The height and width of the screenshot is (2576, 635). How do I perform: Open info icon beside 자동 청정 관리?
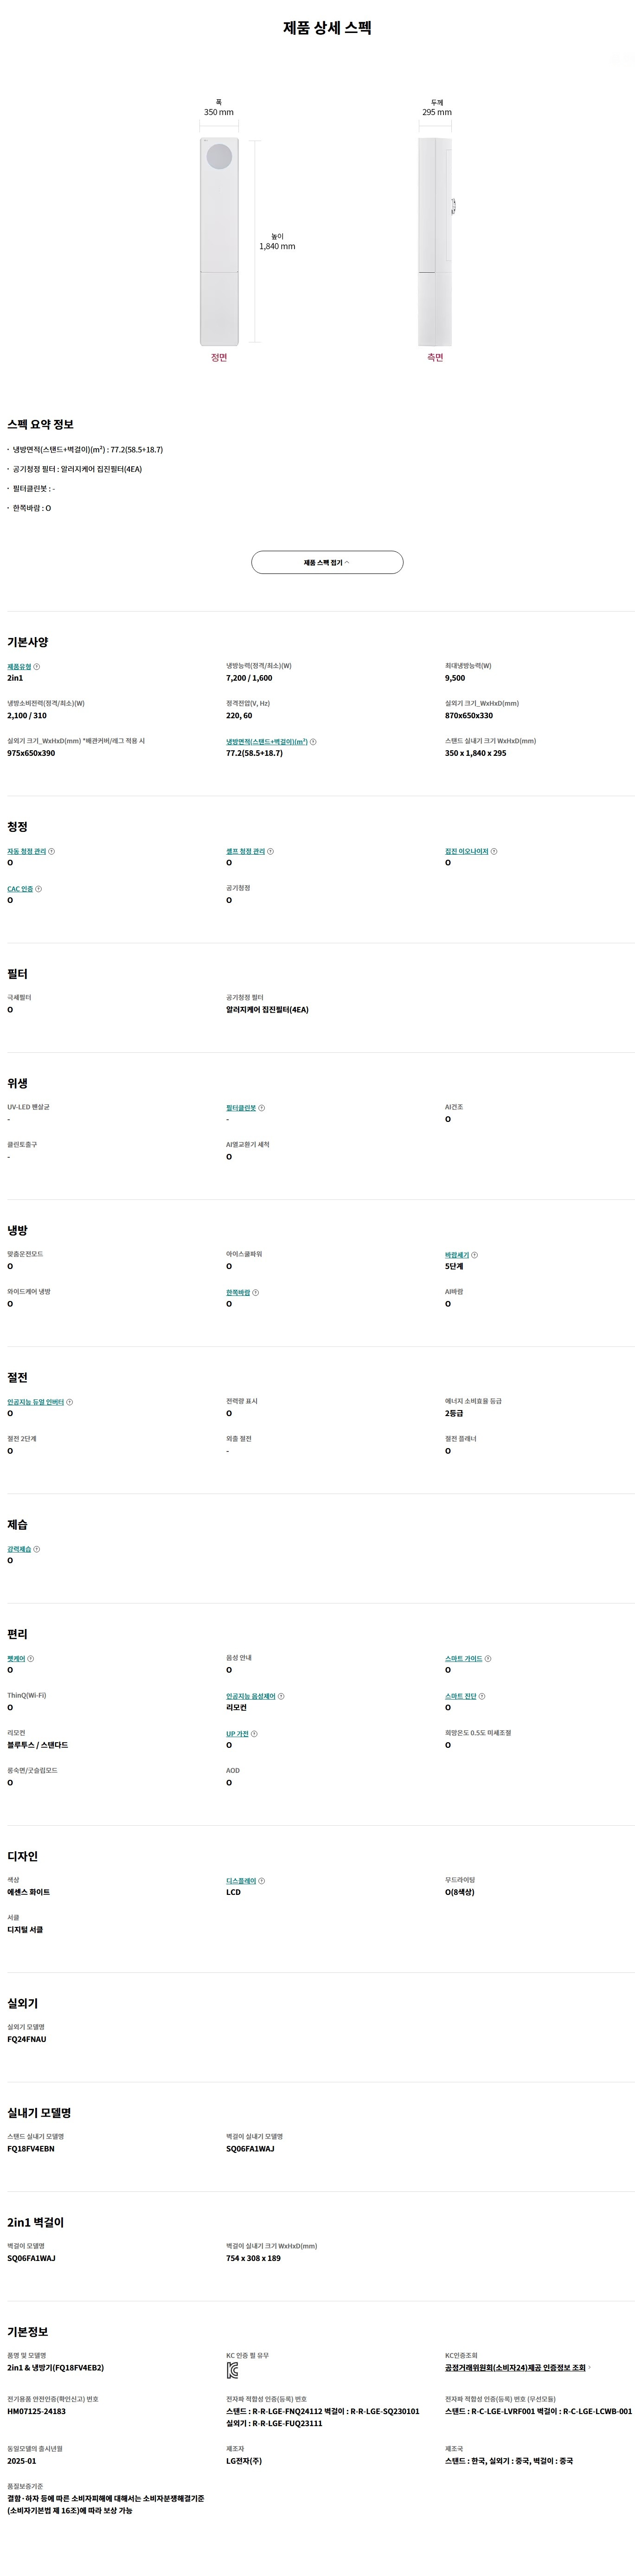click(x=52, y=851)
